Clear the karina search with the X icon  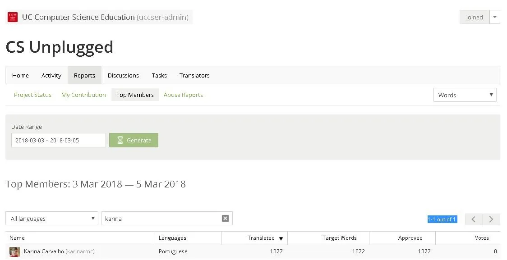pyautogui.click(x=226, y=219)
